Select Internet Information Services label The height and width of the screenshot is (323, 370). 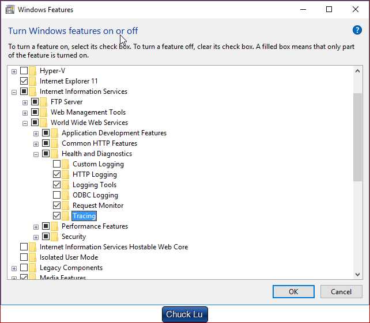coord(84,92)
